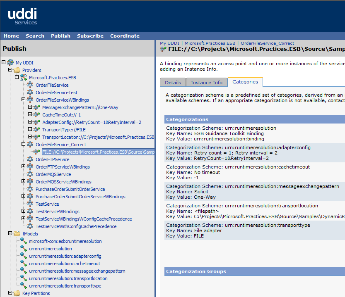The image size is (345, 297).
Task: Click the CacheTimeOut binding icon
Action: 37,114
